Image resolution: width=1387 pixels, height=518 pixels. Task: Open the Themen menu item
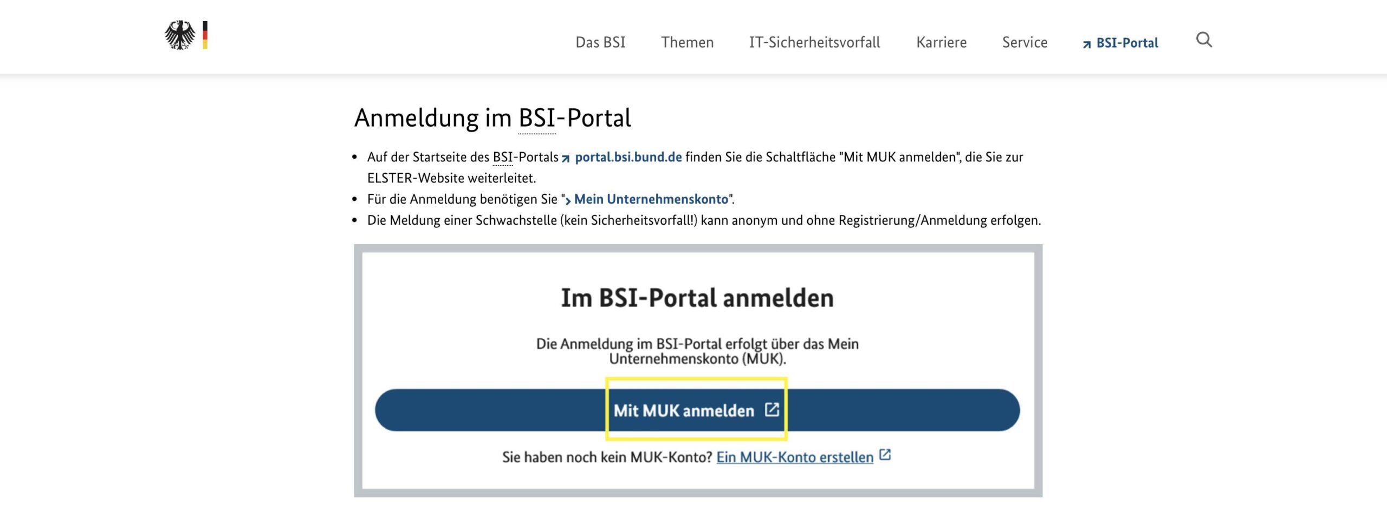(x=686, y=43)
